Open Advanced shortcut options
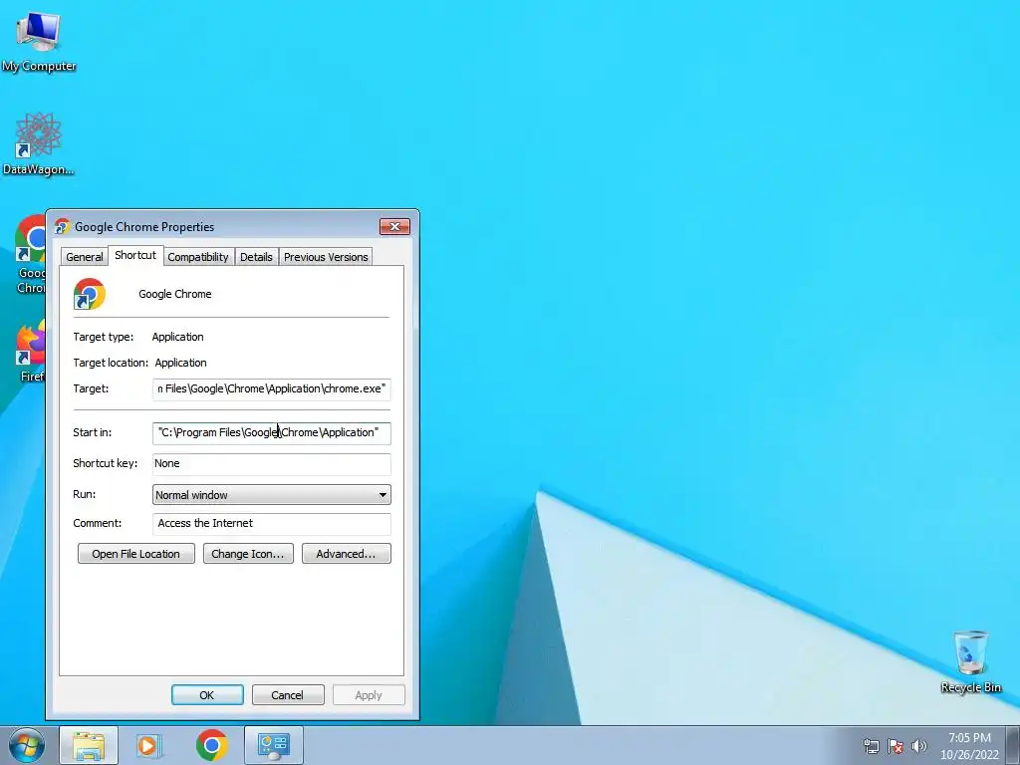The image size is (1020, 765). point(346,554)
